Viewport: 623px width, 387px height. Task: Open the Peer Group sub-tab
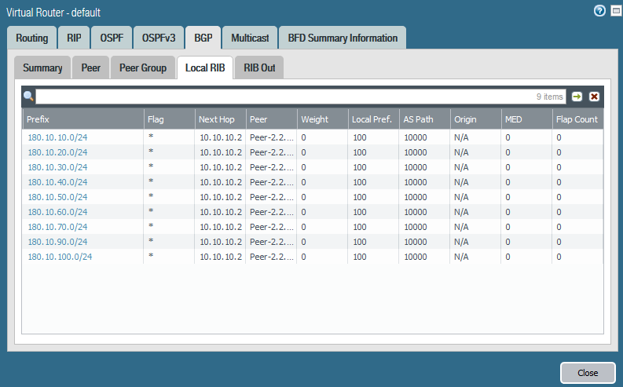point(142,68)
